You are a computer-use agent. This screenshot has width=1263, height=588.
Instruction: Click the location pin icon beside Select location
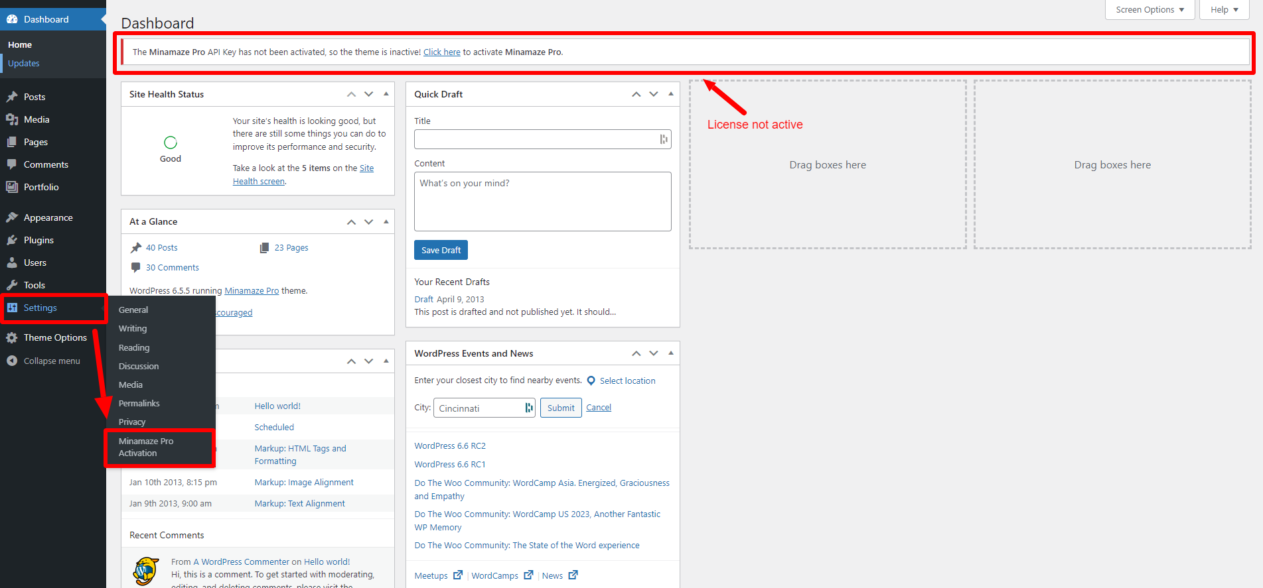pos(591,381)
